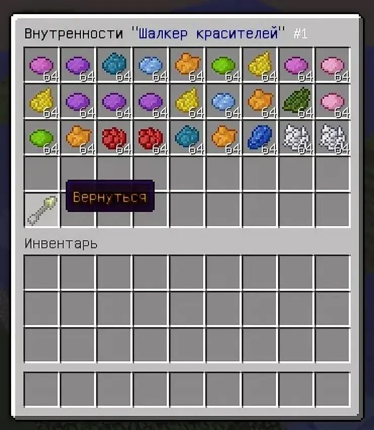The width and height of the screenshot is (374, 430).
Task: Select the light blue dye between cyan and orange
Action: 151,65
